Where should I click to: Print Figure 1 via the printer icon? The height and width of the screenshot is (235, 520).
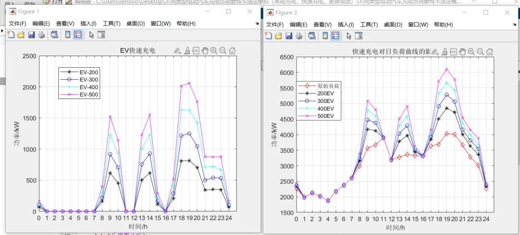[41, 35]
